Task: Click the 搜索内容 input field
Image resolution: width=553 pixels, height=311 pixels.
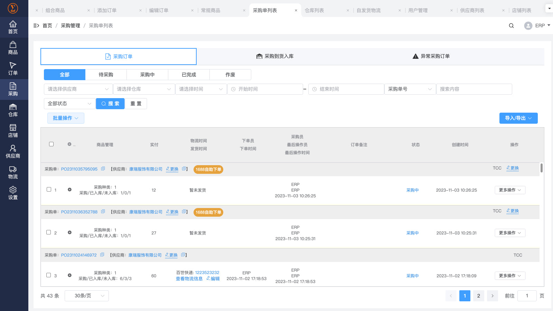Action: (x=474, y=89)
